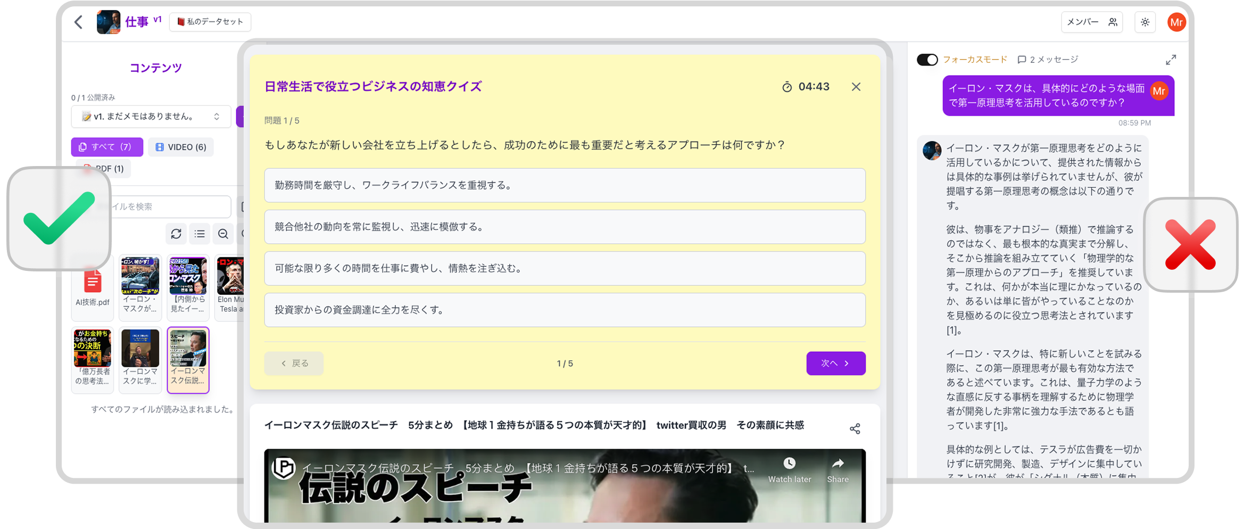The image size is (1244, 529).
Task: Click the 次へ next button
Action: (835, 363)
